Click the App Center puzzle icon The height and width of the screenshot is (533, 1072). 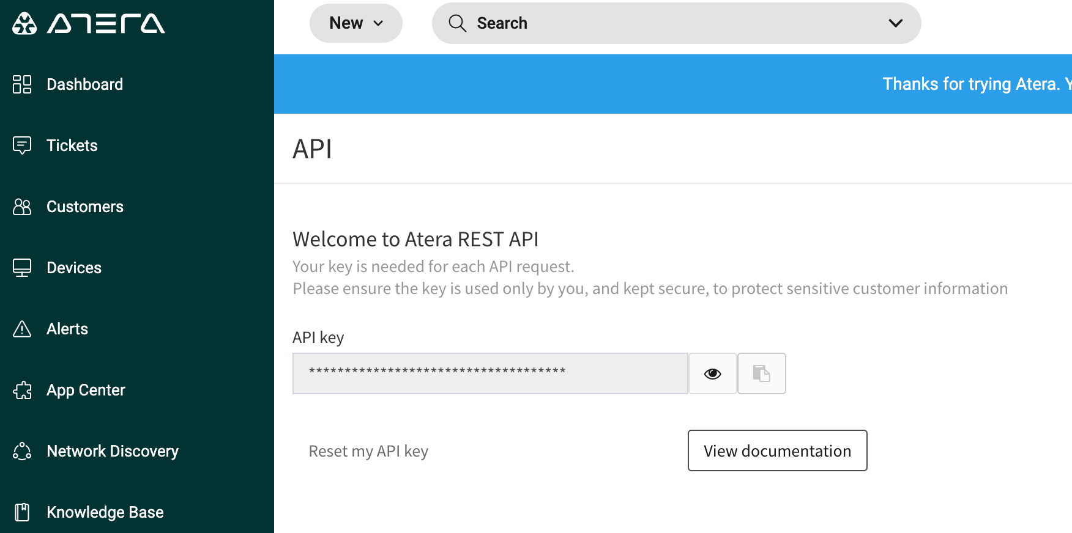tap(22, 390)
